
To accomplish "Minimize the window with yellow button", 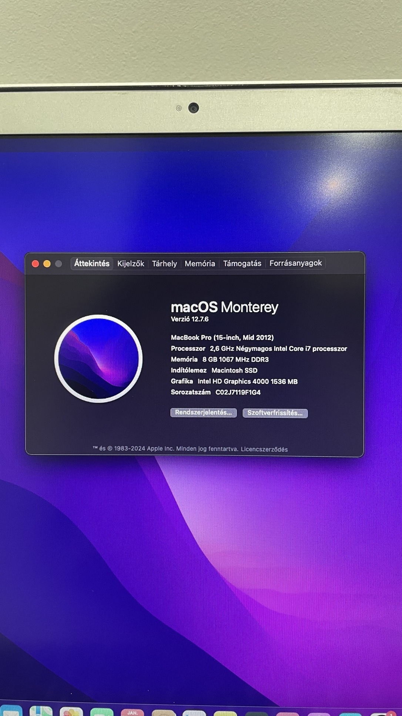I will coord(47,264).
